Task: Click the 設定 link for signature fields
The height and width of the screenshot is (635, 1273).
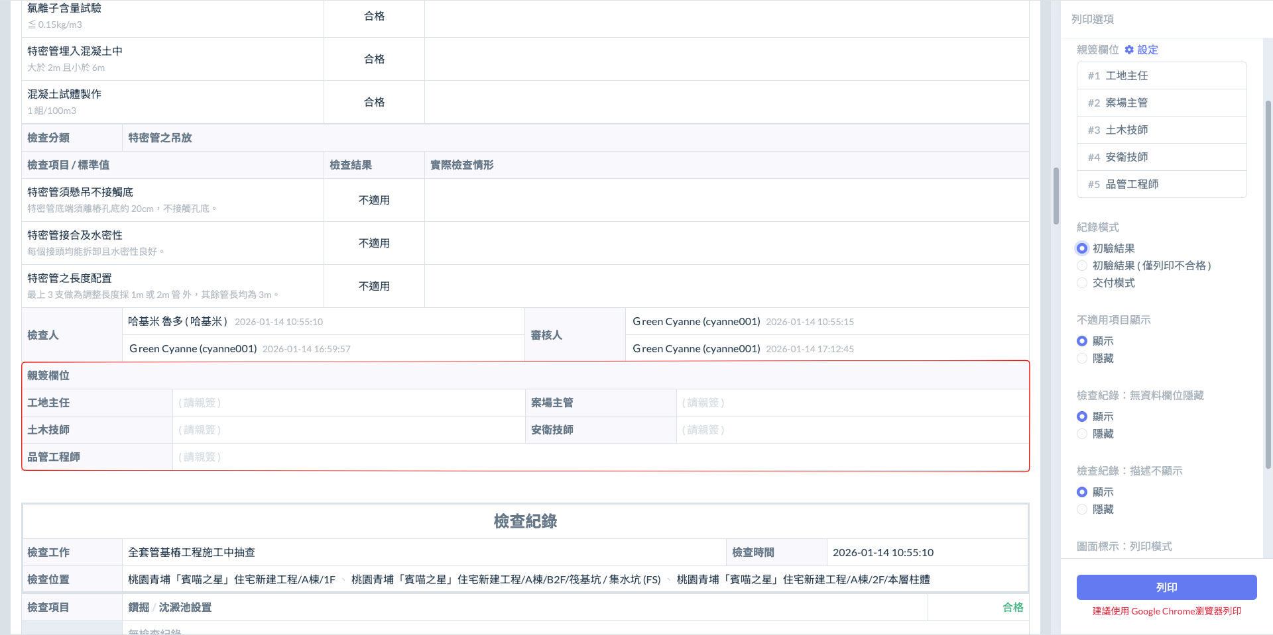Action: coord(1148,50)
